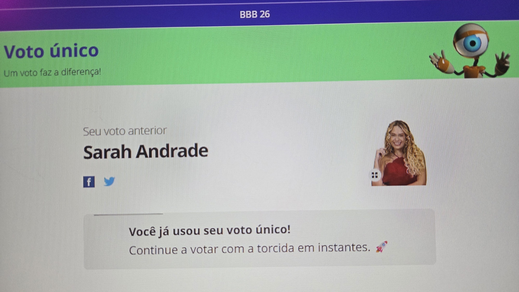Viewport: 519px width, 292px height.
Task: Select the 'Voto único' heading
Action: pos(51,51)
